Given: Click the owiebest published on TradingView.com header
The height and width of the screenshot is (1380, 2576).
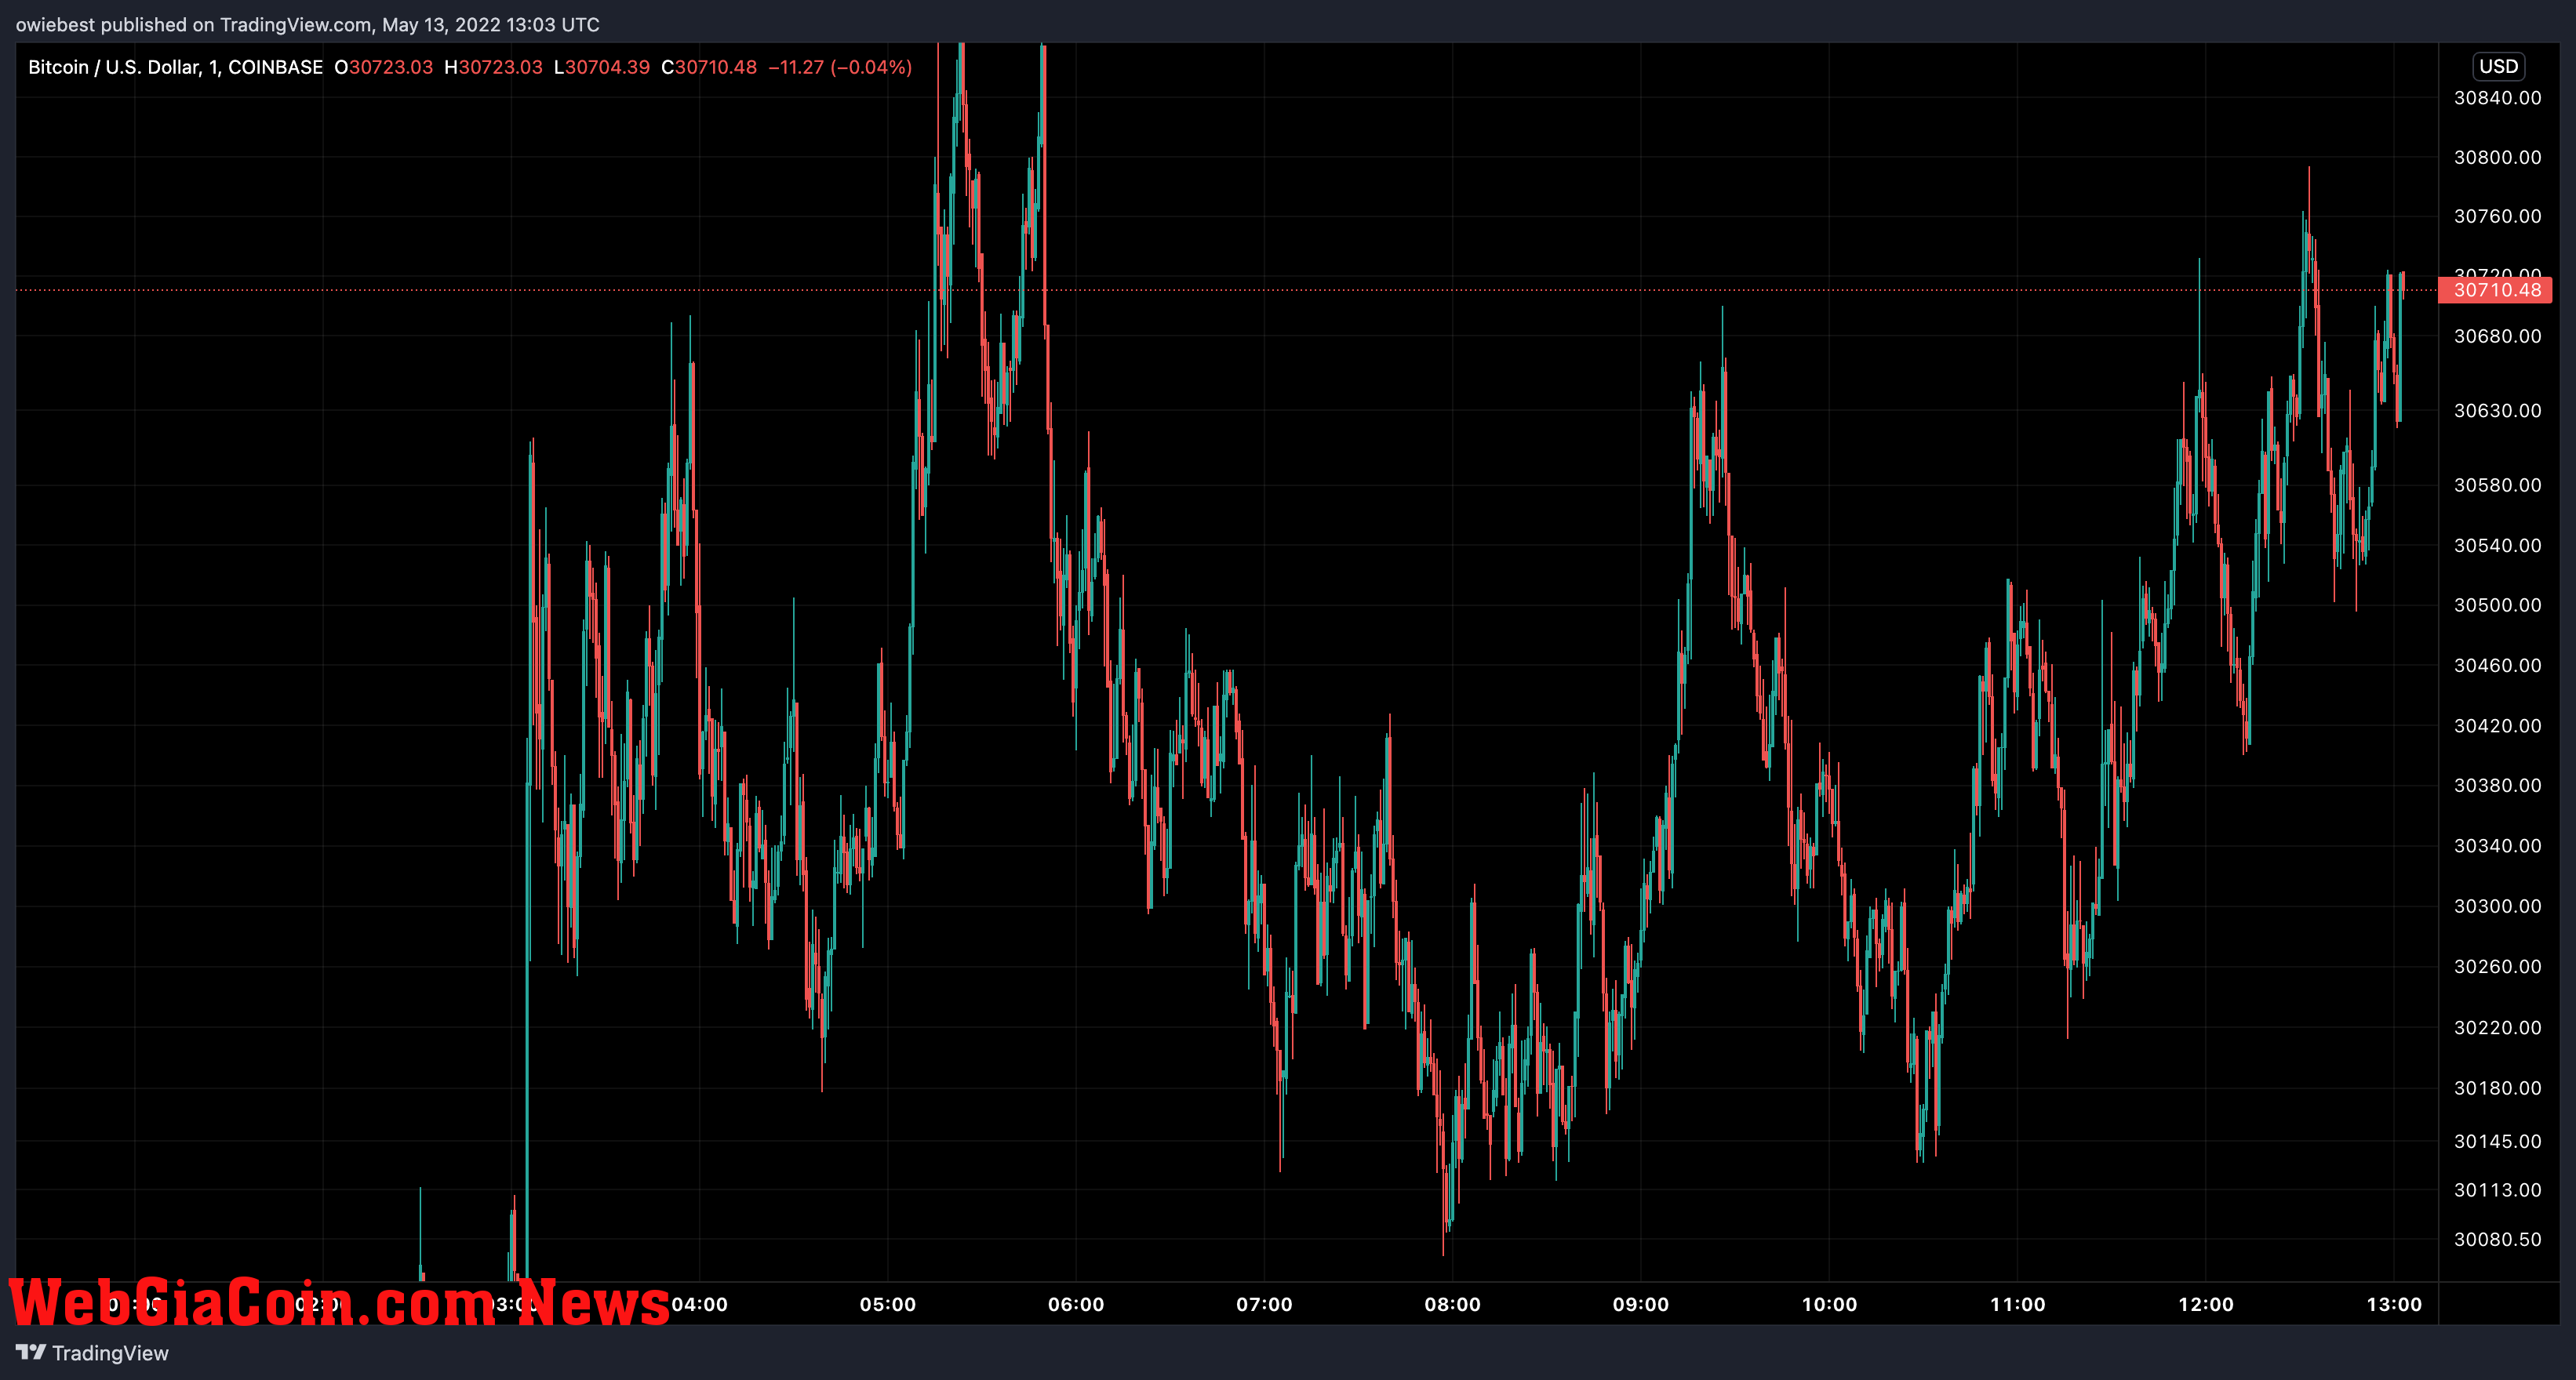Looking at the screenshot, I should (x=307, y=24).
